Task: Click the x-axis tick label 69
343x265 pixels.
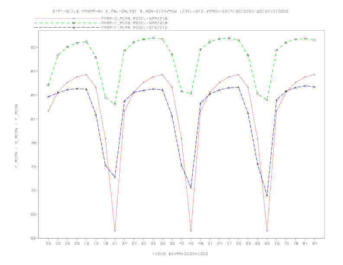Action: click(267, 243)
